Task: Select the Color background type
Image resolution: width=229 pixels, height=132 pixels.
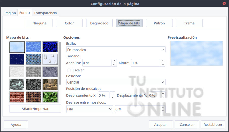Action: (69, 23)
